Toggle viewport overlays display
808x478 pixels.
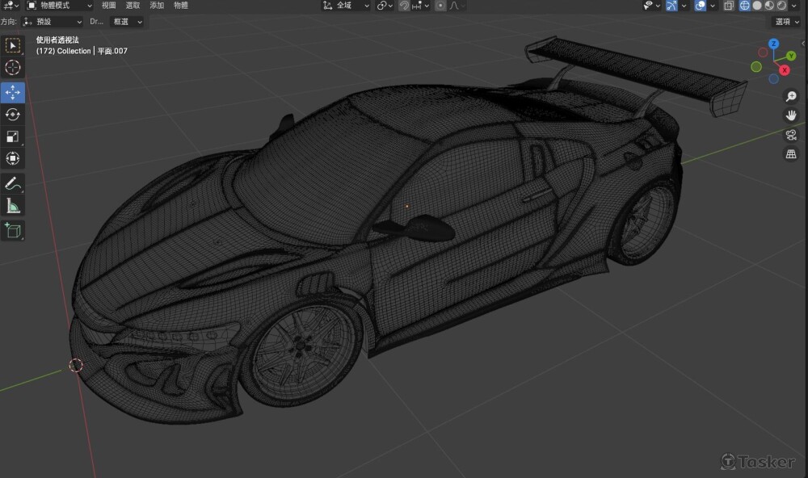point(701,6)
